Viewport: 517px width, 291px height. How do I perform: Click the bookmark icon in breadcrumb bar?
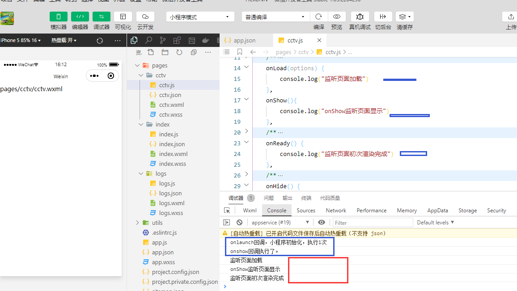(x=240, y=52)
